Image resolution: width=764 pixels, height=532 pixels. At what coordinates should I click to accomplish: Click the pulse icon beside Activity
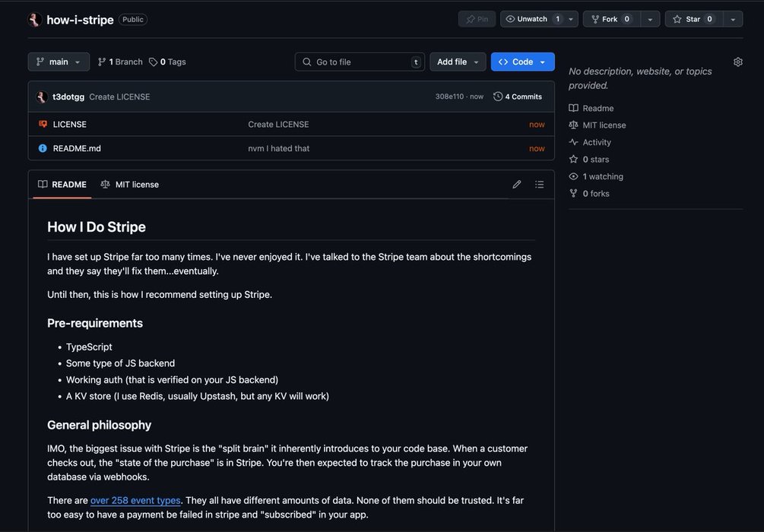(x=573, y=142)
